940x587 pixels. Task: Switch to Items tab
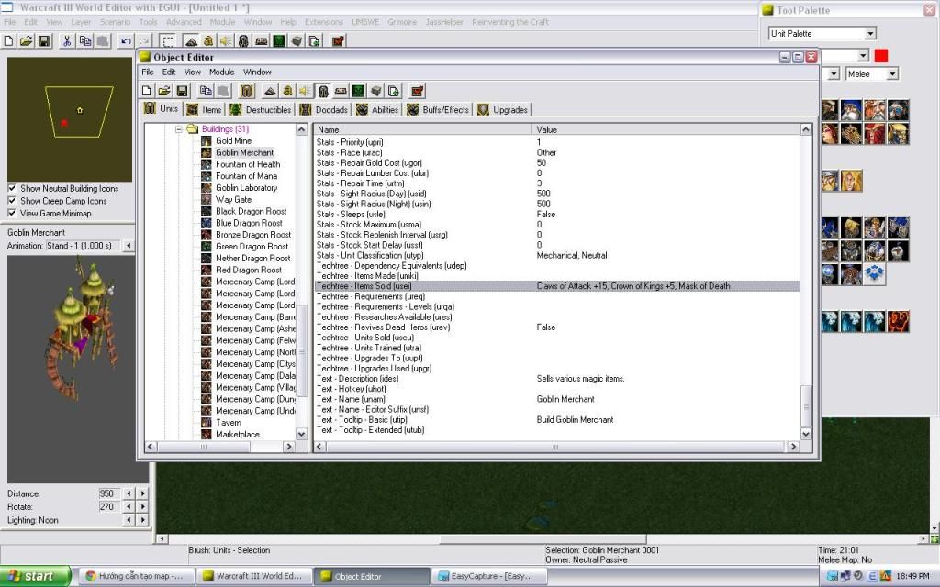tap(205, 110)
